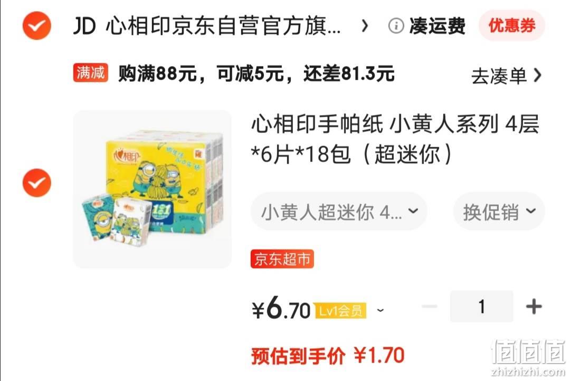Deselect the 心相印手帕纸 product checkbox

click(x=37, y=183)
